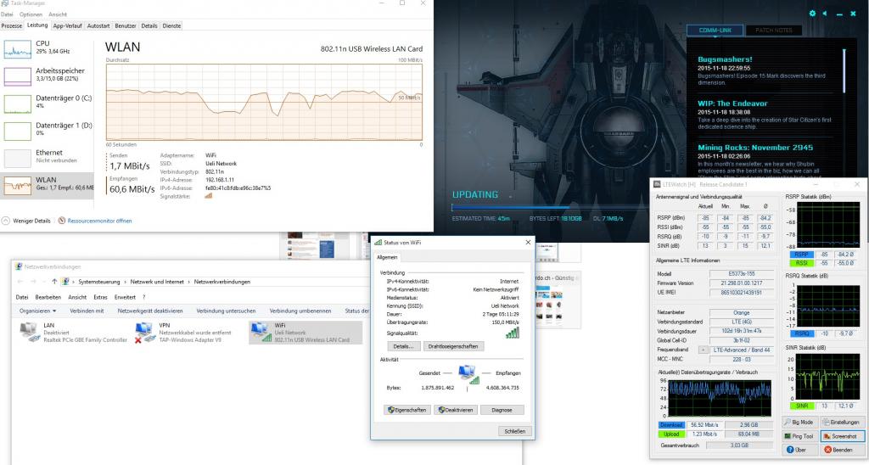Open launcher settings gear icon
The height and width of the screenshot is (465, 869).
[812, 14]
